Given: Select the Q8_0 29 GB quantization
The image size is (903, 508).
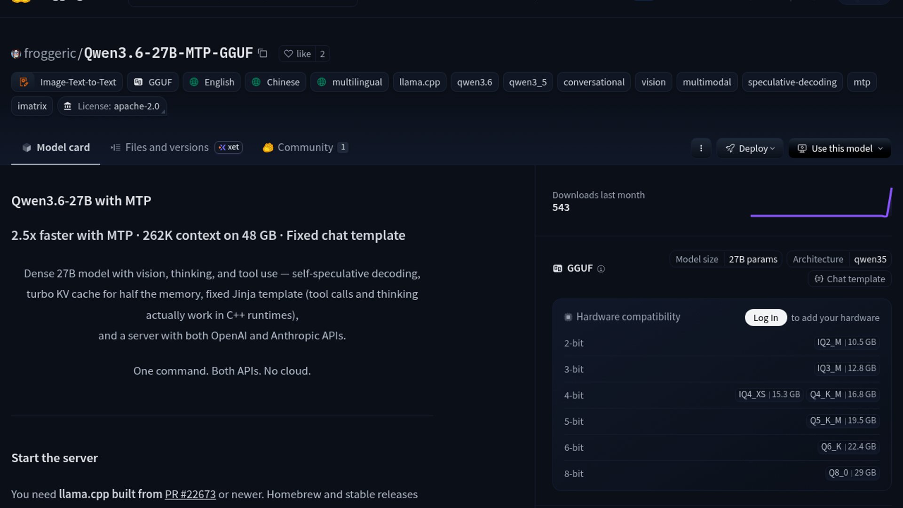Looking at the screenshot, I should tap(852, 473).
